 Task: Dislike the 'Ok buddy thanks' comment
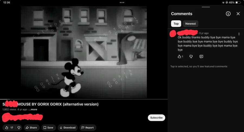coord(191,56)
